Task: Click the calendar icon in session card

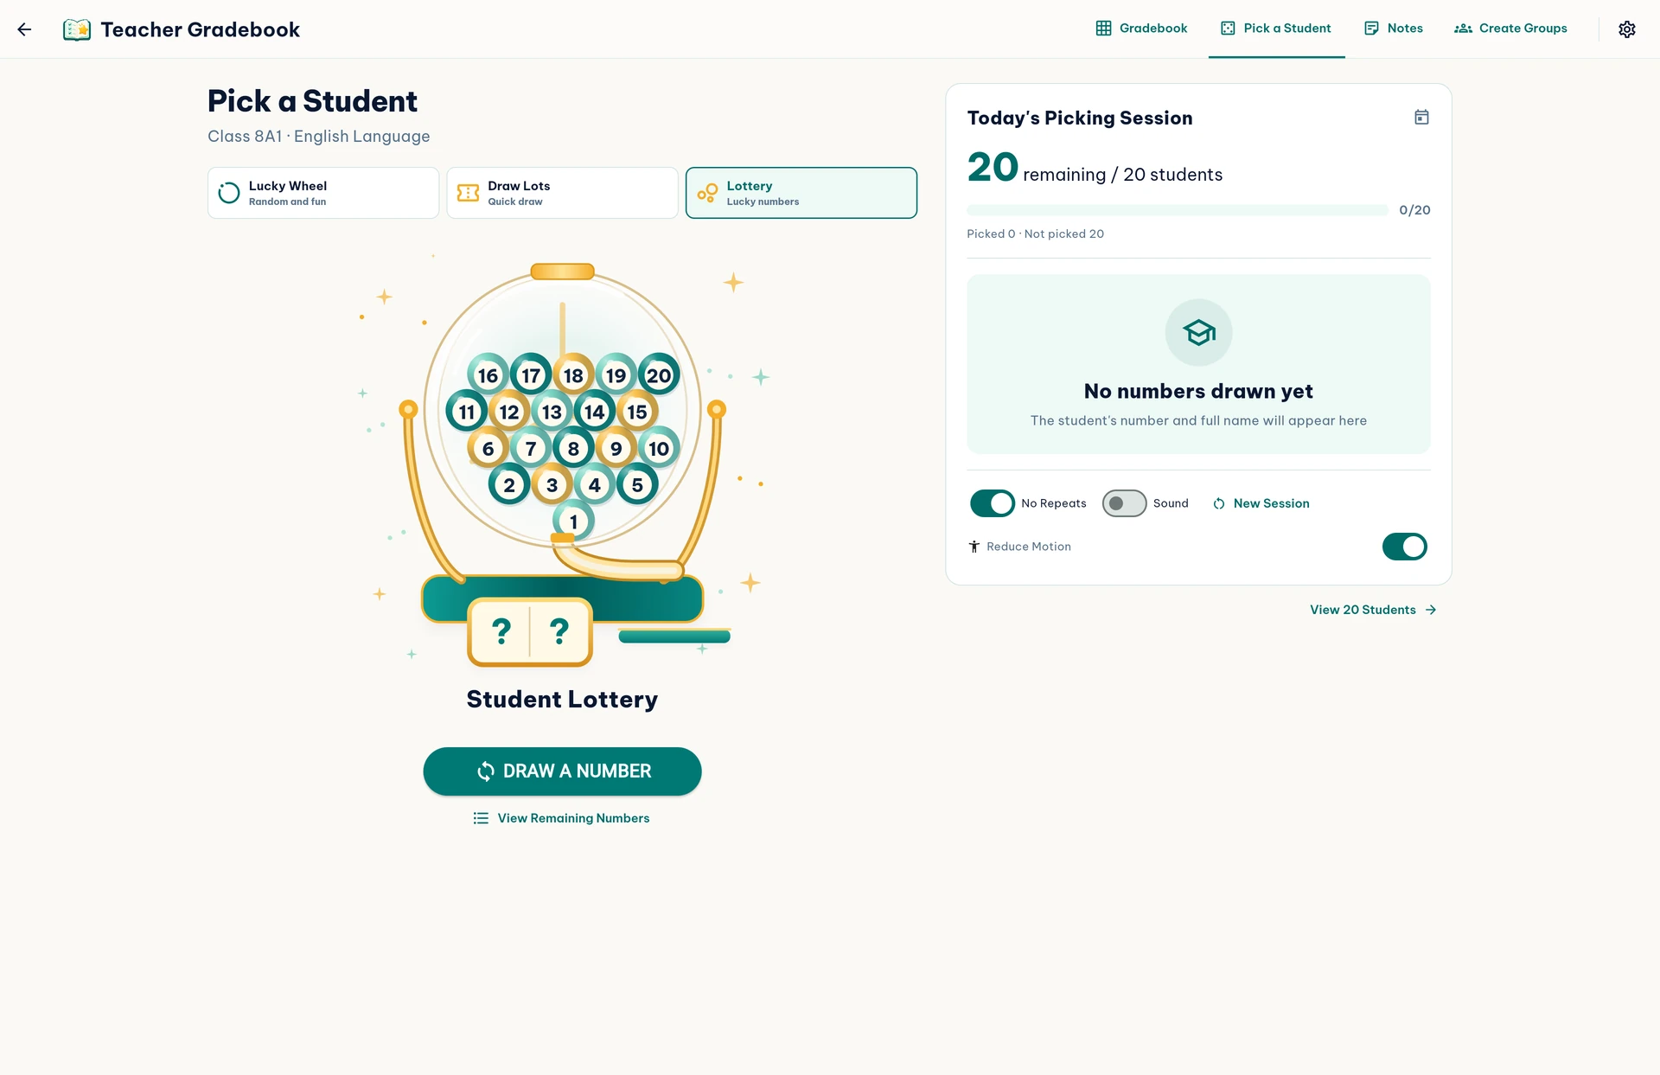Action: pos(1421,117)
